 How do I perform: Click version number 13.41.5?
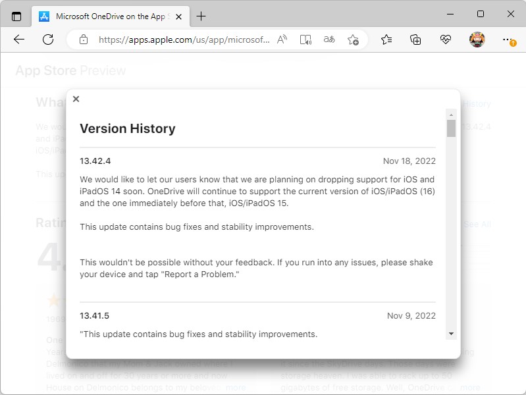click(95, 316)
